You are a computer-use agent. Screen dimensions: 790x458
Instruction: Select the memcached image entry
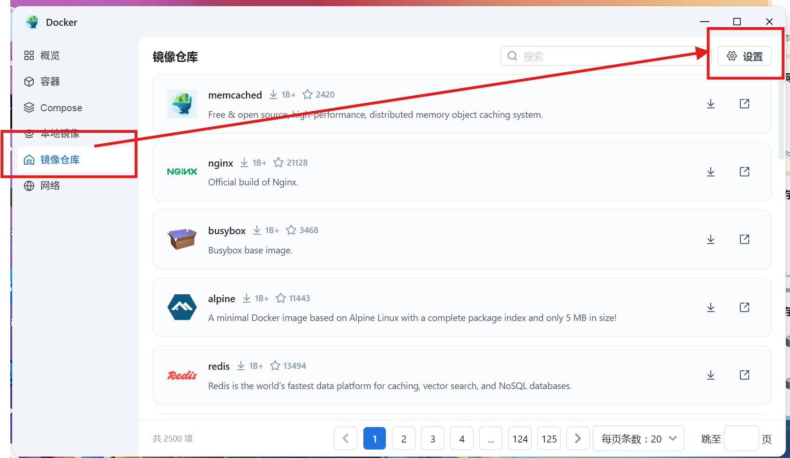pyautogui.click(x=235, y=95)
